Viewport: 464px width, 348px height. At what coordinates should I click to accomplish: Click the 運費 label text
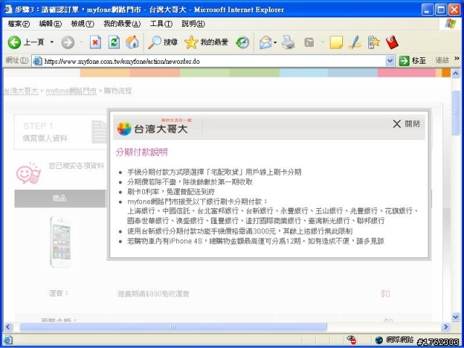coord(59,294)
